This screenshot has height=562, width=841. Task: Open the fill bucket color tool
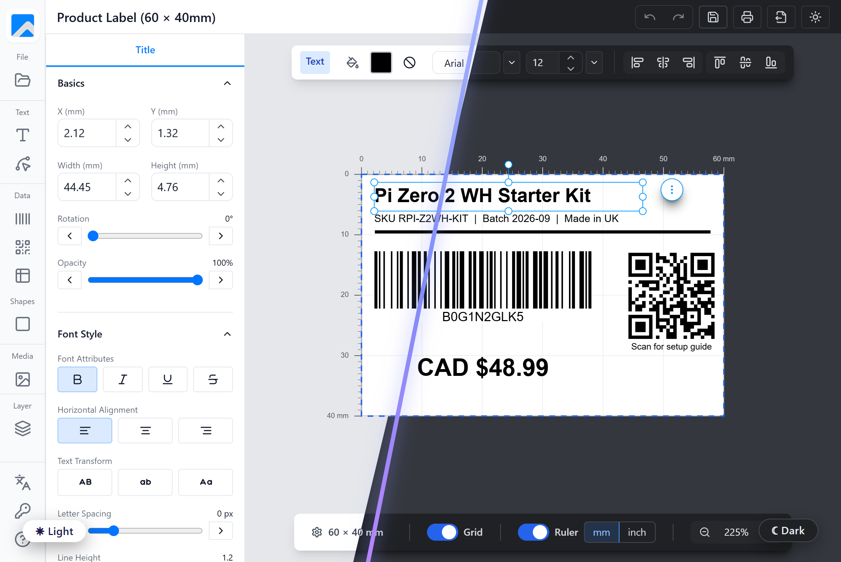pyautogui.click(x=352, y=63)
